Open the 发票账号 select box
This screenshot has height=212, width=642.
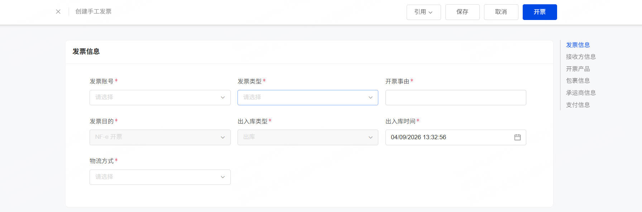tap(160, 97)
